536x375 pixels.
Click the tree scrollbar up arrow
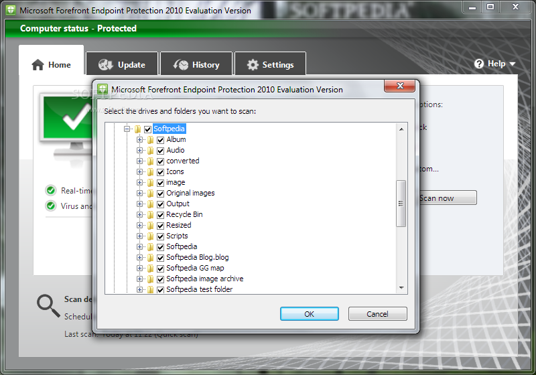pos(401,129)
